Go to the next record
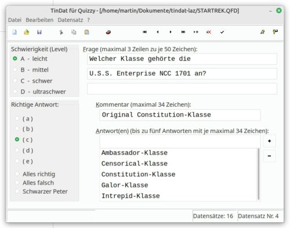 (171, 32)
